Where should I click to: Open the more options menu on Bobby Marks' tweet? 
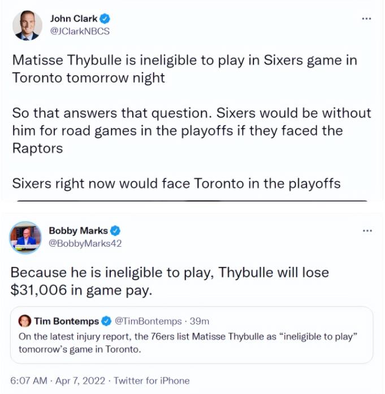(x=367, y=230)
